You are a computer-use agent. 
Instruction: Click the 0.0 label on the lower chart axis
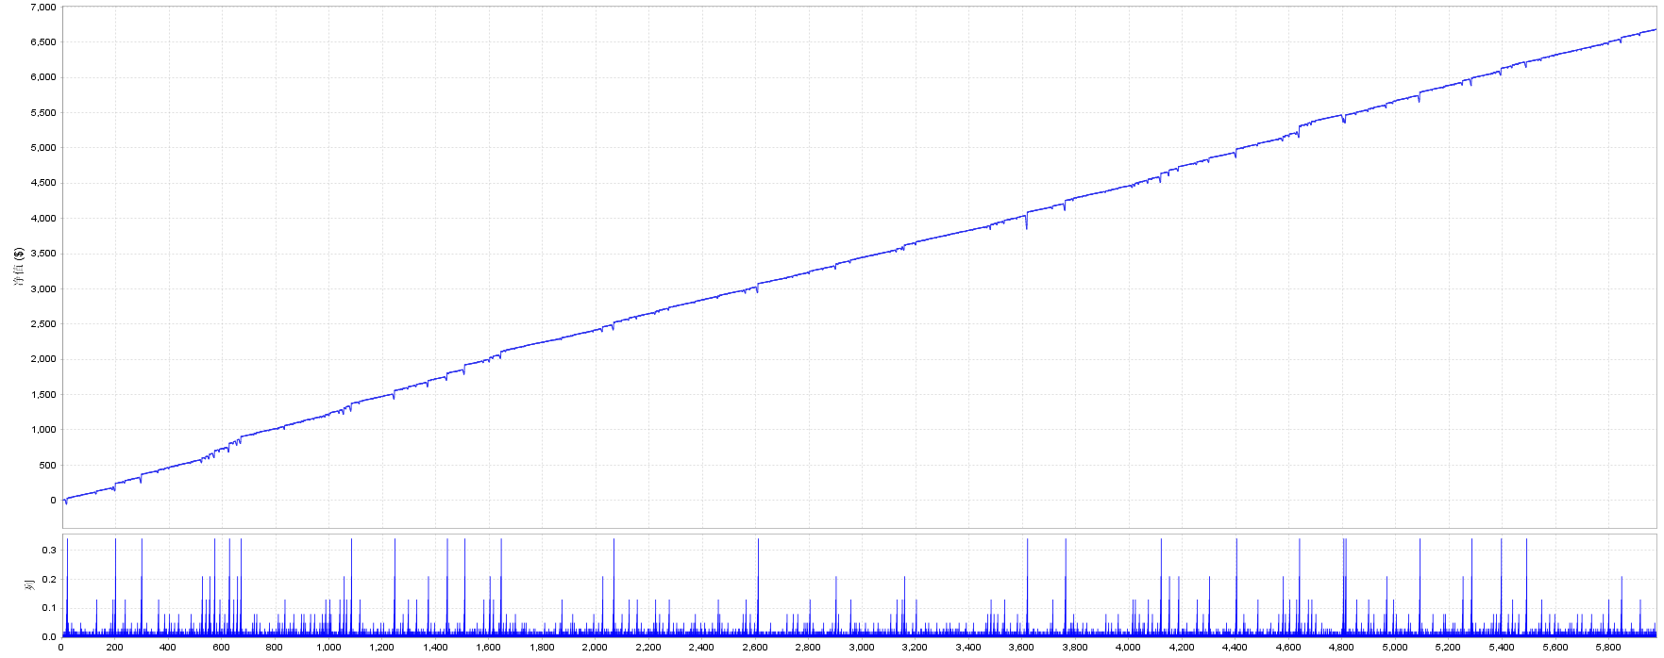[49, 636]
